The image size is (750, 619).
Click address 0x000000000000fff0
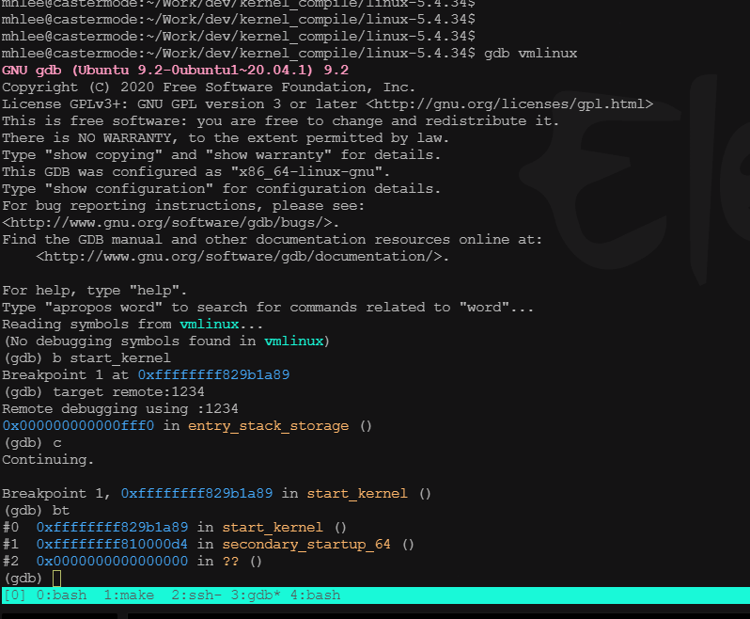pyautogui.click(x=78, y=425)
